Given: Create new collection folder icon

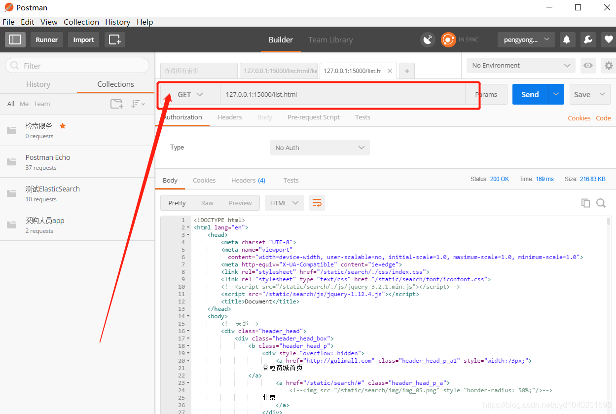Looking at the screenshot, I should coord(116,104).
